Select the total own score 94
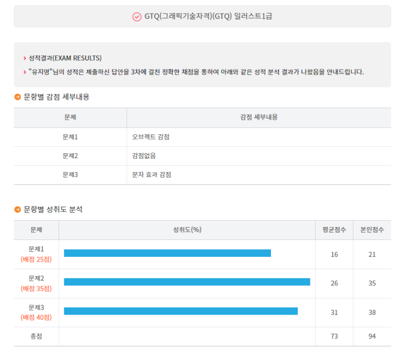The image size is (401, 356). [x=372, y=337]
